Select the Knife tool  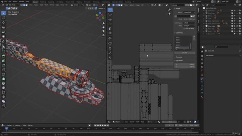point(3,74)
